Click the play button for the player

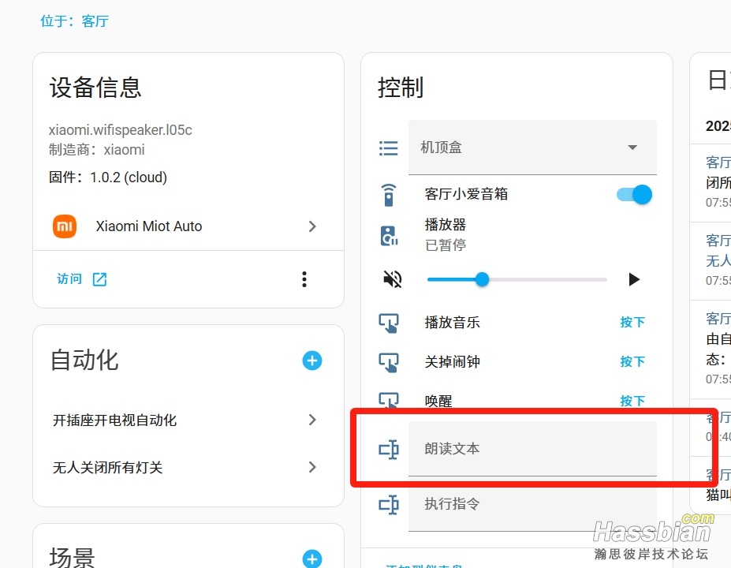coord(634,279)
